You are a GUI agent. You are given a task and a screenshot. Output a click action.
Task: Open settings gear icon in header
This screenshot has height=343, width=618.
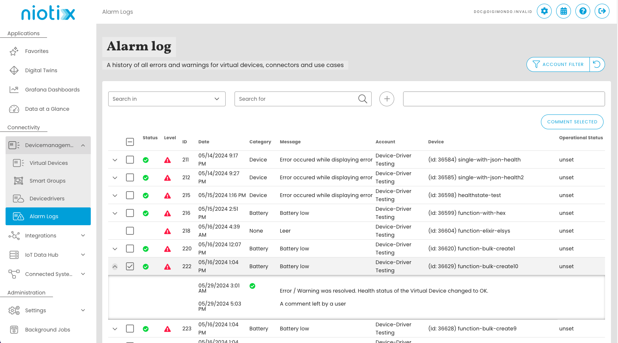544,11
